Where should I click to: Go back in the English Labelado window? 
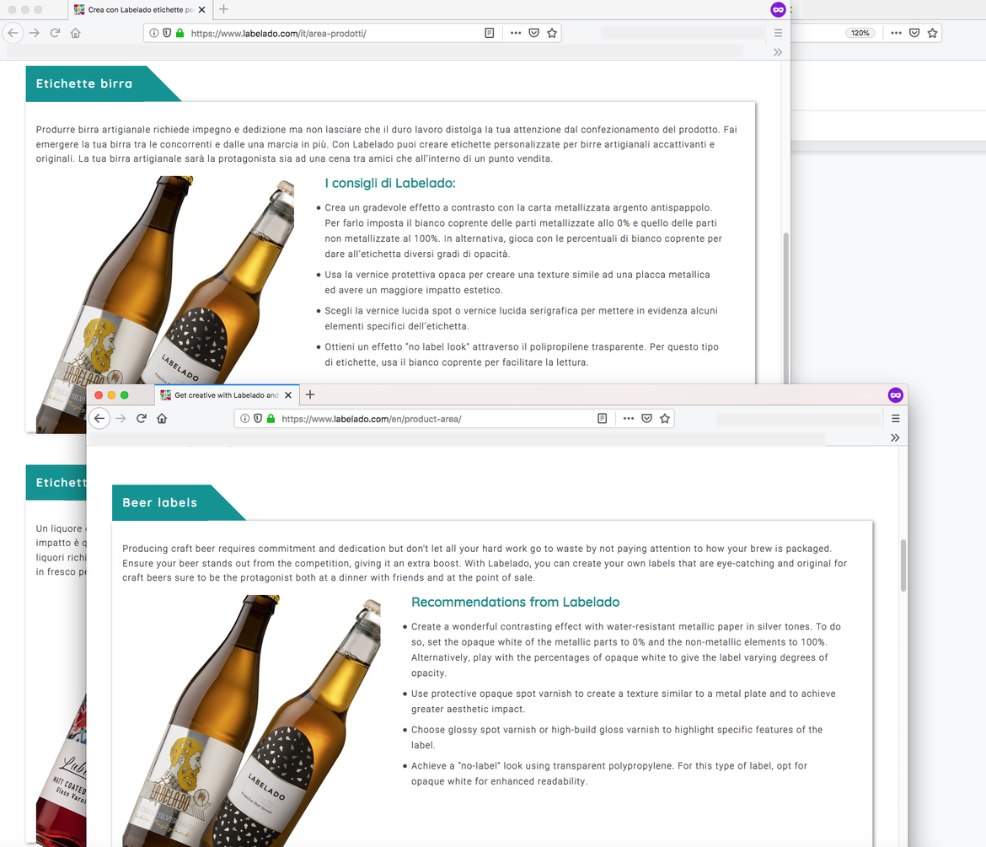click(99, 419)
